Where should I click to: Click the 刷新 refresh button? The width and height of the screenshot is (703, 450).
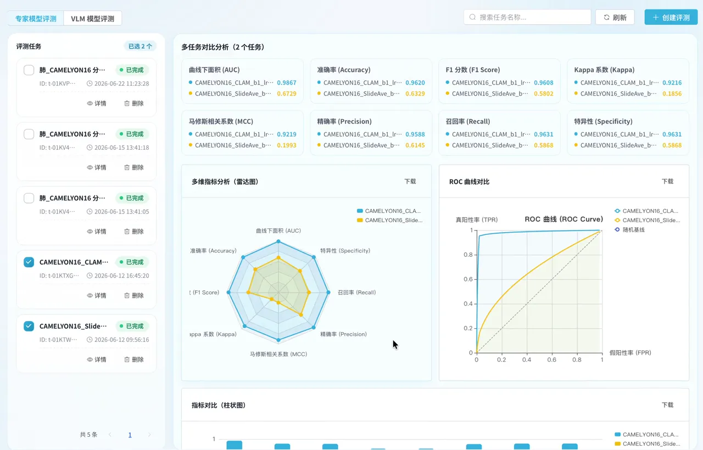pos(615,17)
